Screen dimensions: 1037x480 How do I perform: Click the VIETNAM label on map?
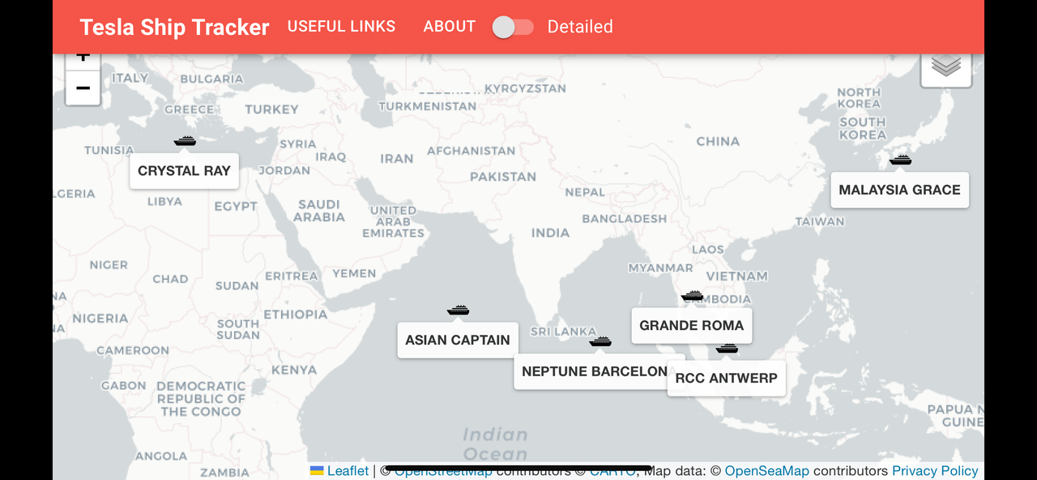click(x=736, y=276)
